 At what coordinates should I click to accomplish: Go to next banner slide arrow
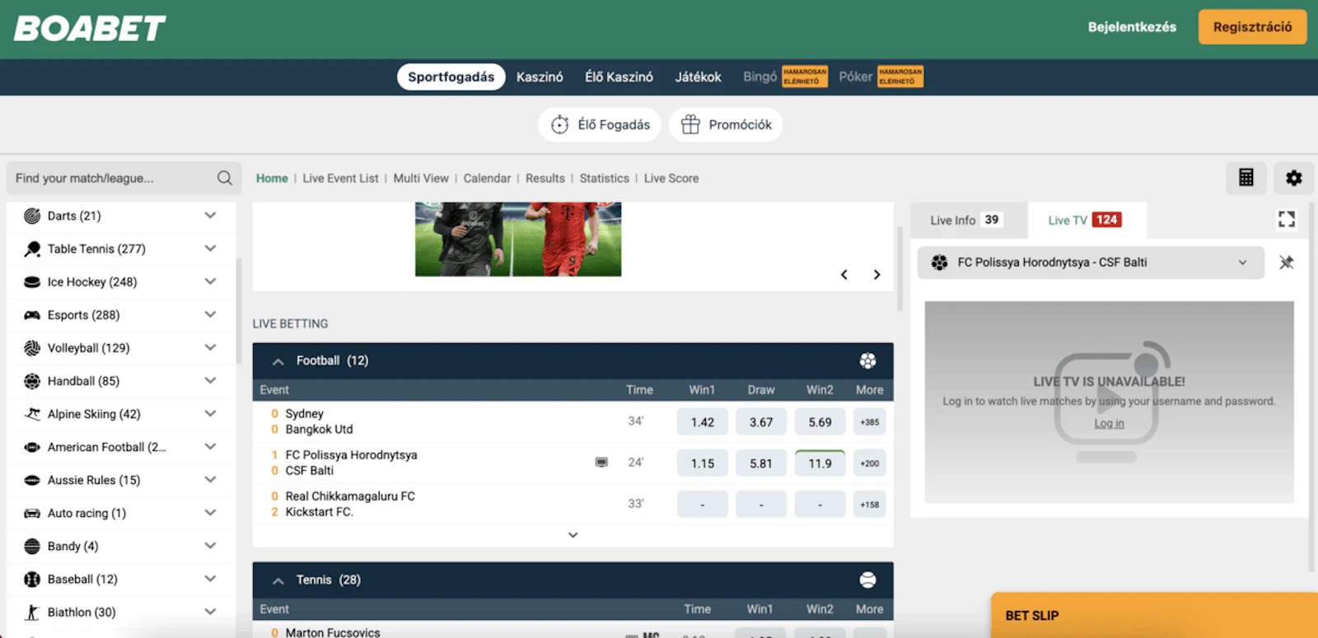pyautogui.click(x=876, y=275)
